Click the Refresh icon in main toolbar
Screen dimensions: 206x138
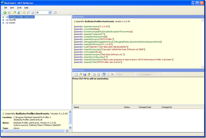point(19,12)
